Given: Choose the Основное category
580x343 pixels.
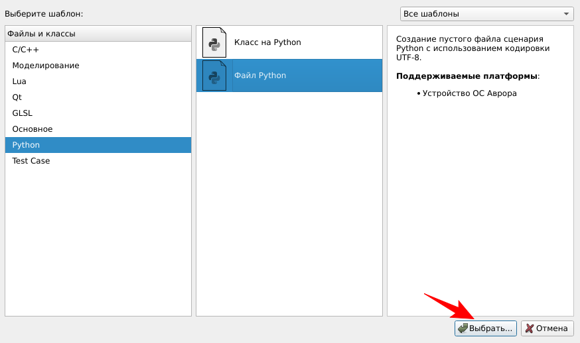Looking at the screenshot, I should point(32,129).
